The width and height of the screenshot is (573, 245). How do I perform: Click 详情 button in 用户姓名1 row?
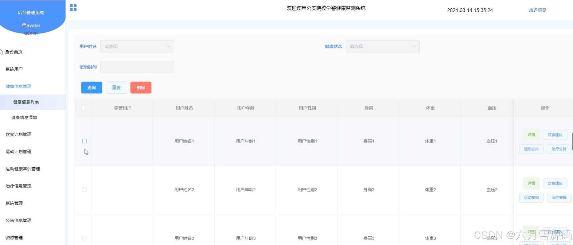click(531, 134)
